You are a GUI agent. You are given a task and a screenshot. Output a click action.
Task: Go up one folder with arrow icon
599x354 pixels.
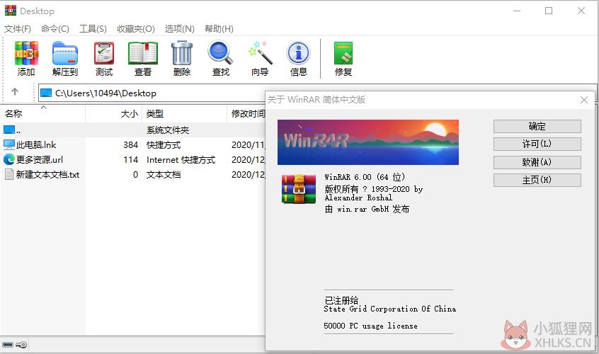15,91
